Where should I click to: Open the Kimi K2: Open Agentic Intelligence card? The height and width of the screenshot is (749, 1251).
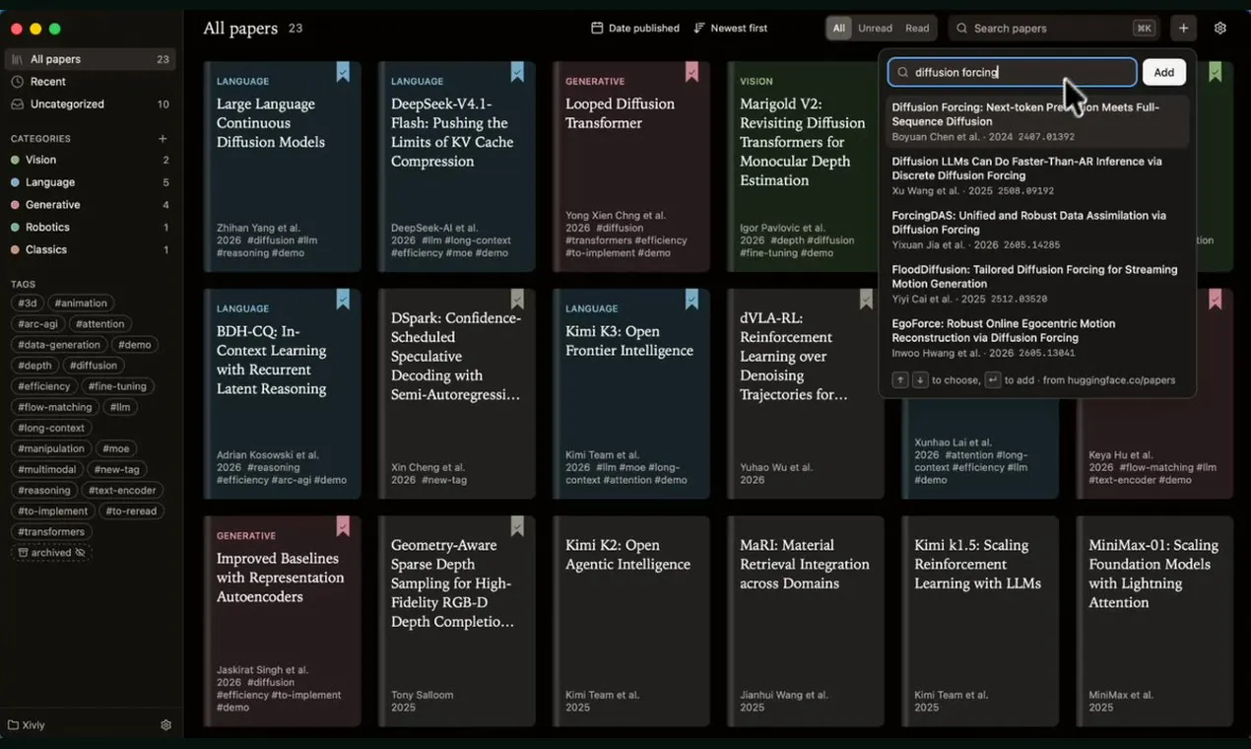tap(631, 622)
